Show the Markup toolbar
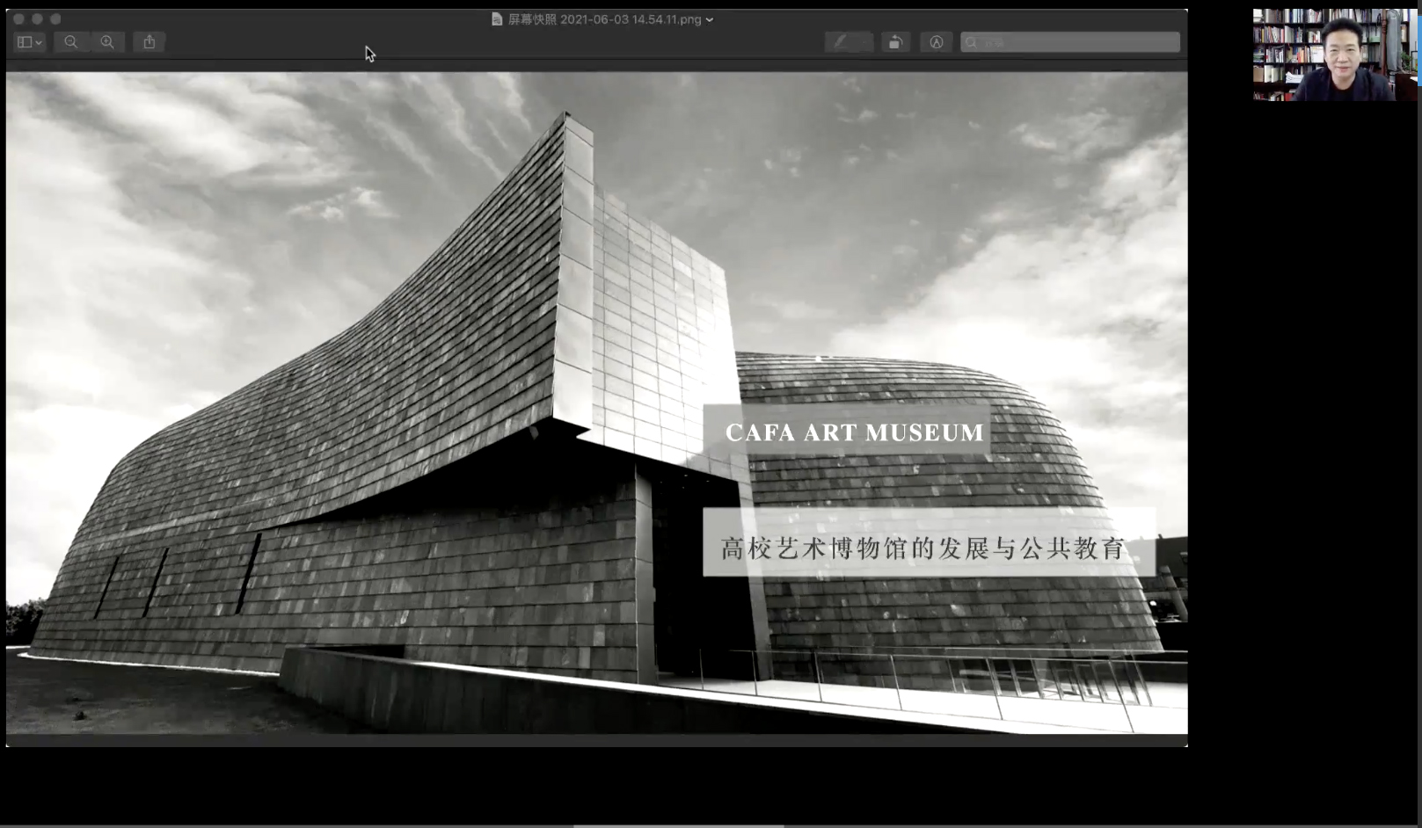This screenshot has width=1422, height=828. [x=937, y=42]
